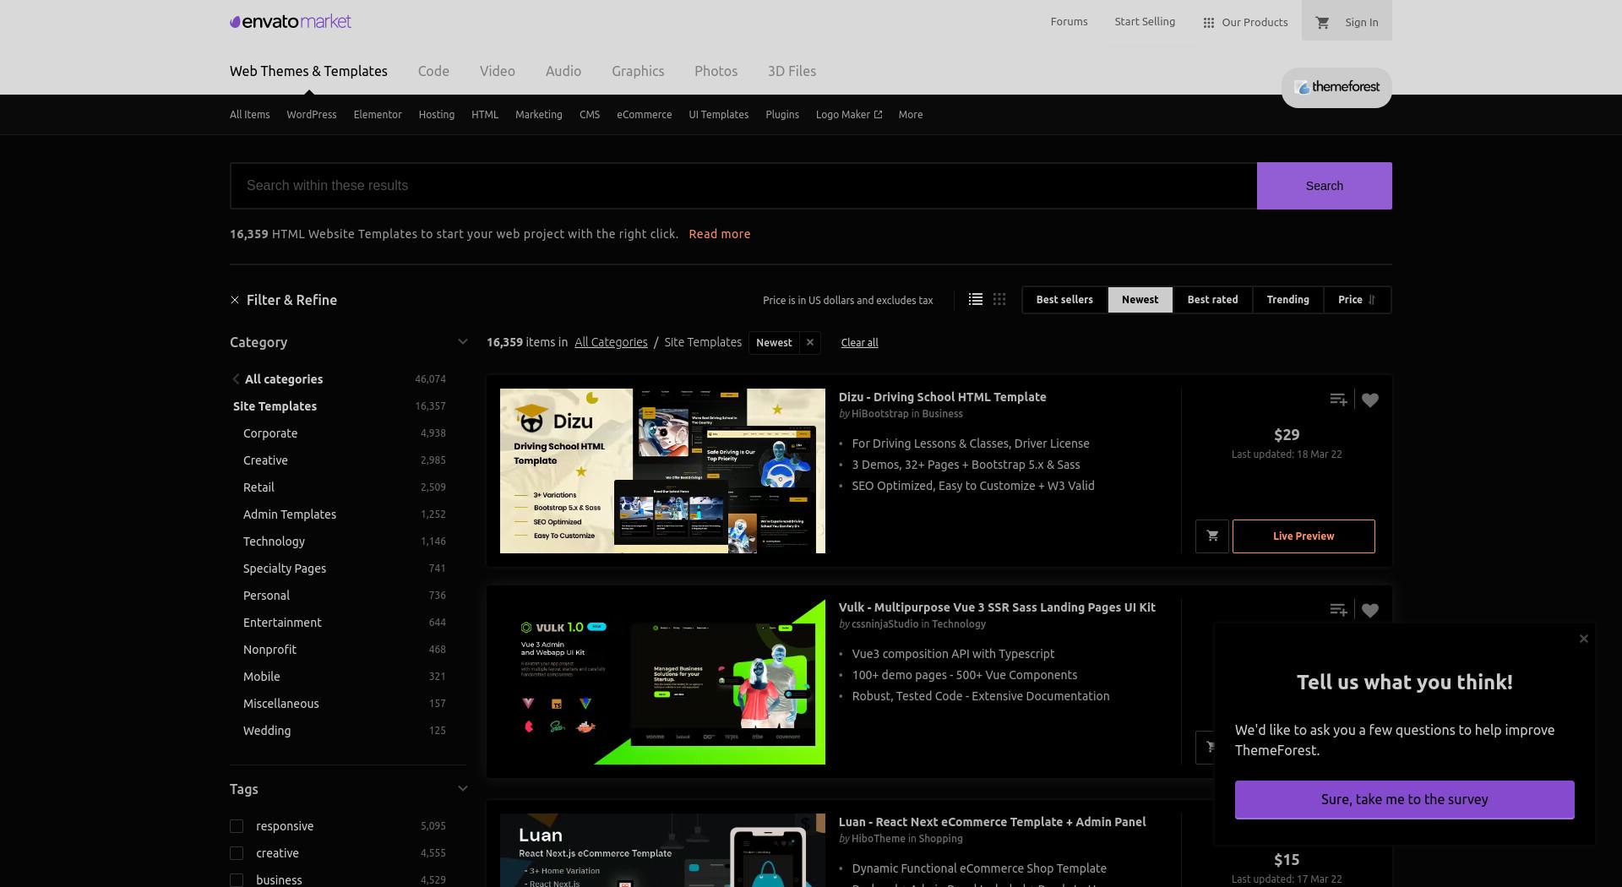Click the Read more link
The height and width of the screenshot is (887, 1622).
click(x=719, y=234)
